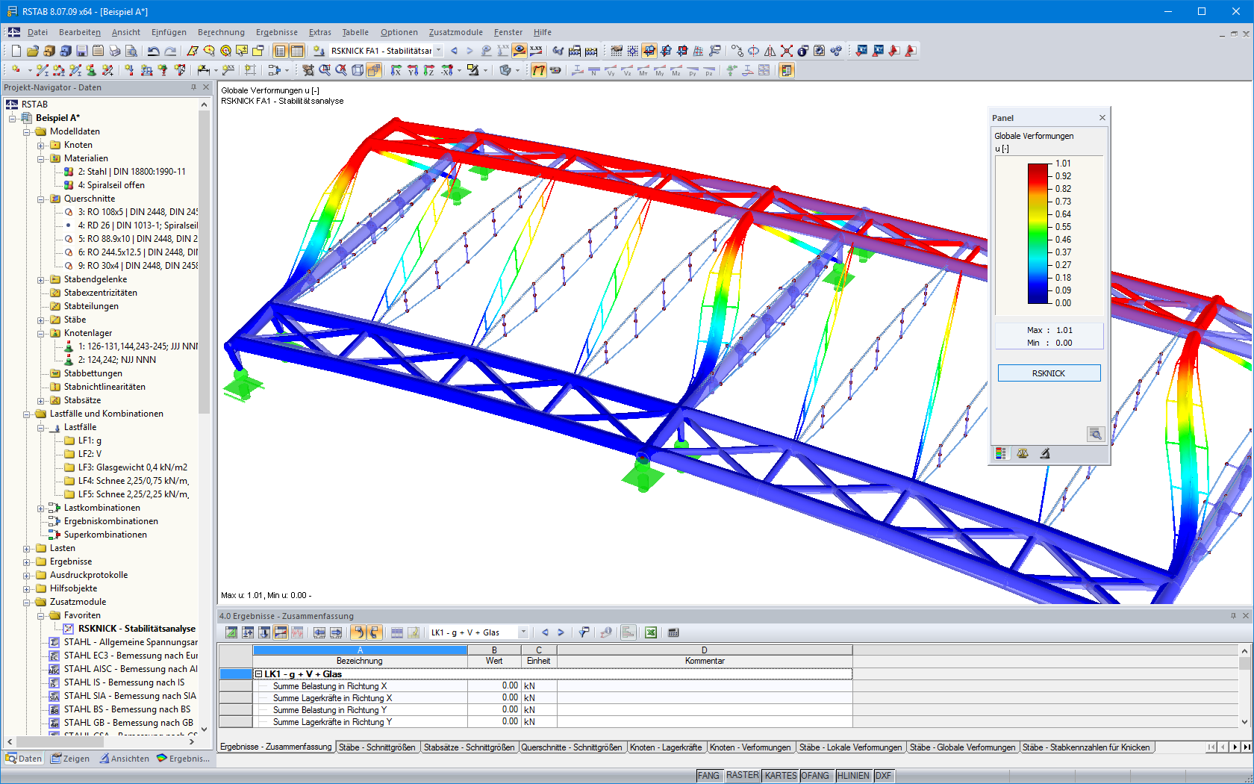
Task: Export table to Excel
Action: tap(651, 632)
